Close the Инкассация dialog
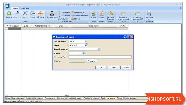The image size is (186, 105). pos(132,37)
